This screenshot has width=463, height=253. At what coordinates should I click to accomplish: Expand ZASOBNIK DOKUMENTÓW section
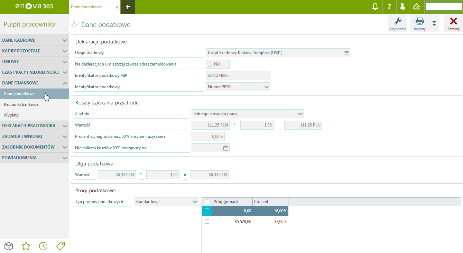click(35, 147)
